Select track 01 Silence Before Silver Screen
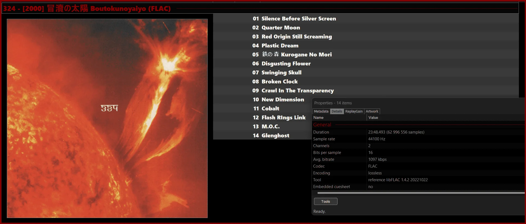 (x=366, y=19)
